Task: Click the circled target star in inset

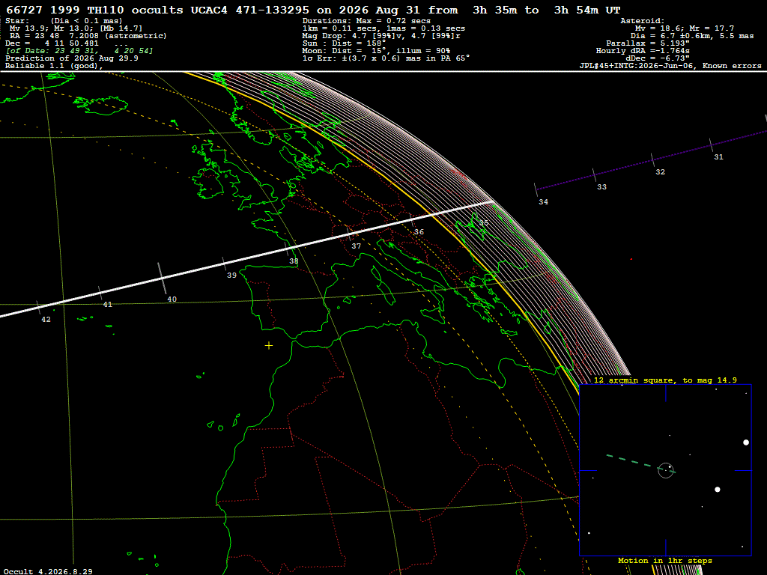Action: [666, 470]
